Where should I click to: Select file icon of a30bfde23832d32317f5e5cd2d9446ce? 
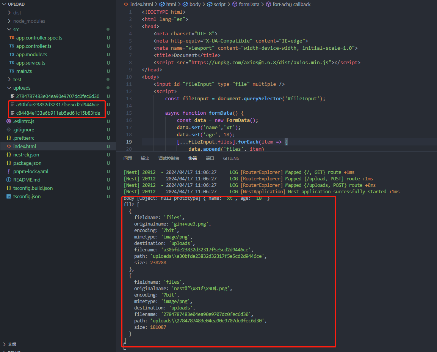point(12,104)
